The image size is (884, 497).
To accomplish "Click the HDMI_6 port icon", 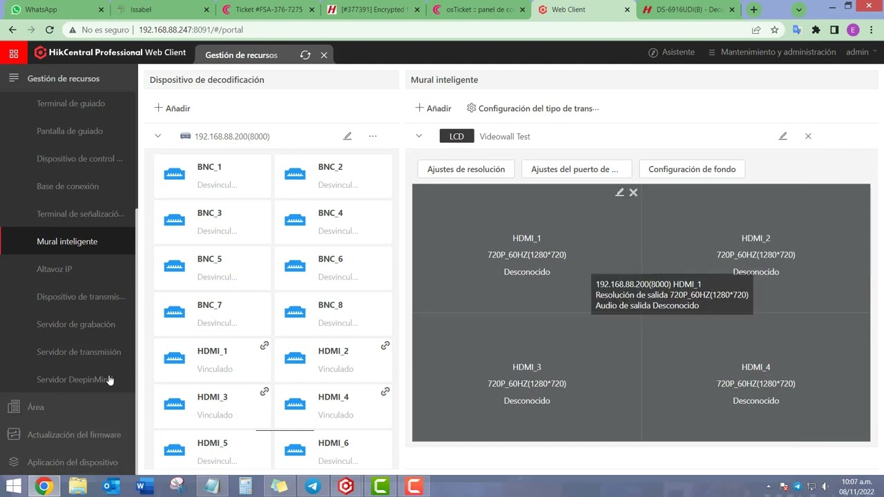I will 295,450.
